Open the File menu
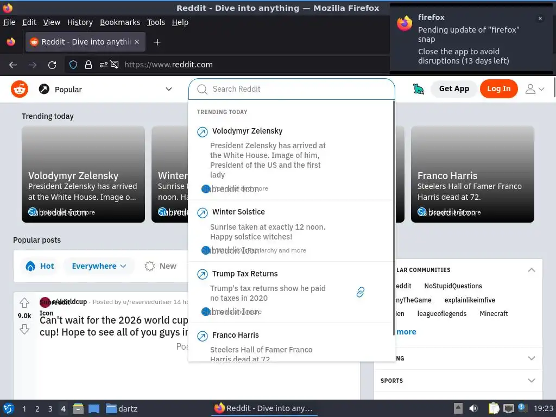 9,22
